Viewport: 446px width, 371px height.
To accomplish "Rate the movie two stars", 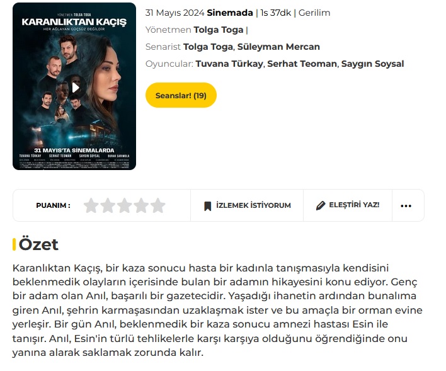I will coord(108,205).
